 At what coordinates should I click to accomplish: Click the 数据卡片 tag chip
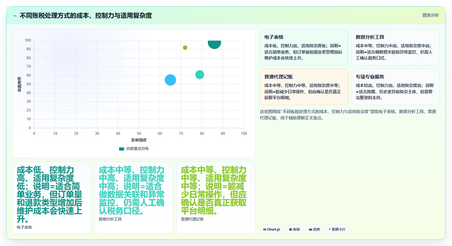[337, 229]
